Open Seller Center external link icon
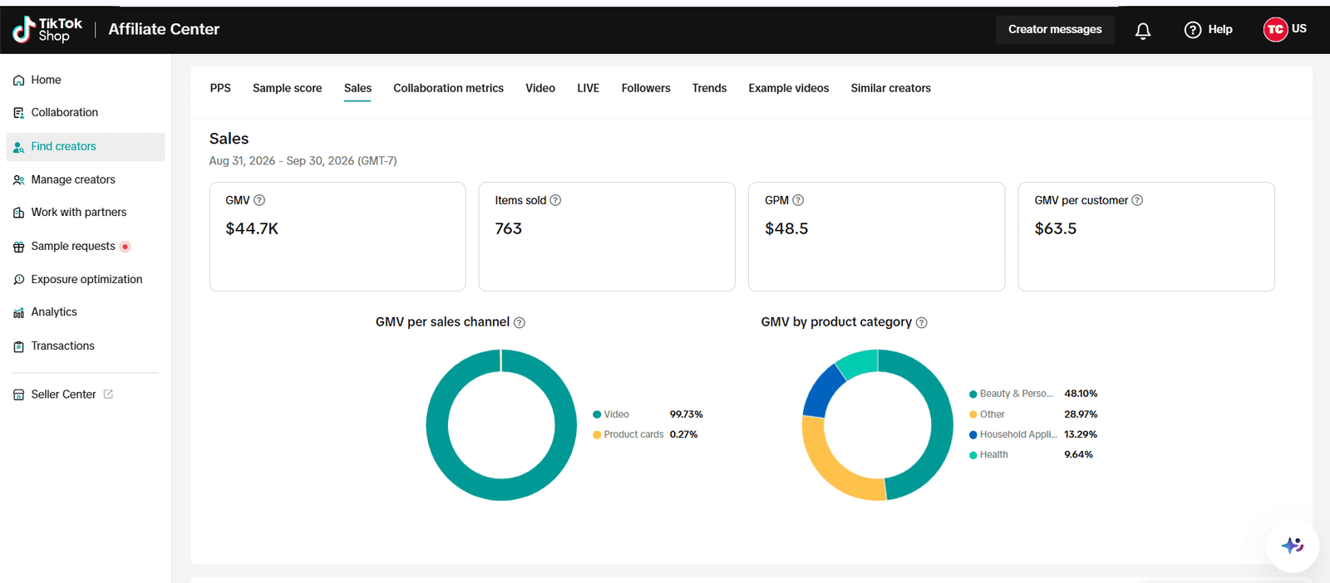Screen dimensions: 1330x583 (108, 394)
